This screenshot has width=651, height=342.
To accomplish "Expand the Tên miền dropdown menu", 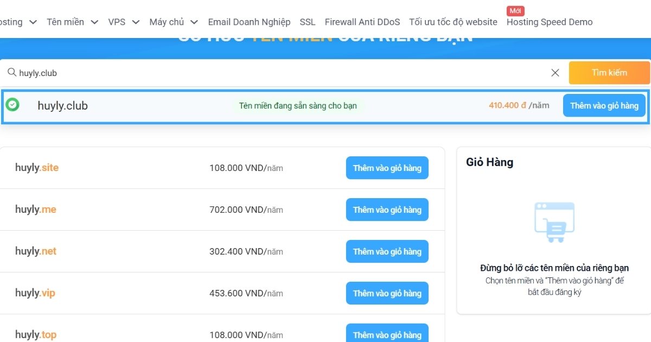I will [x=72, y=22].
